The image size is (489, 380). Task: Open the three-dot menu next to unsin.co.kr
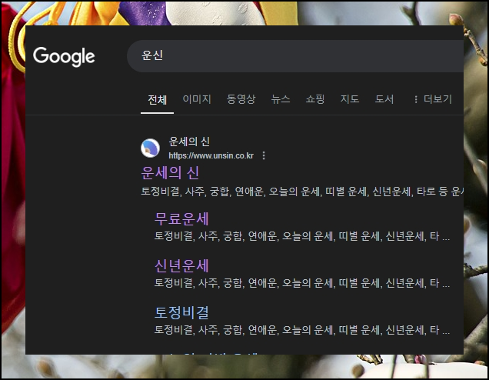pos(264,155)
